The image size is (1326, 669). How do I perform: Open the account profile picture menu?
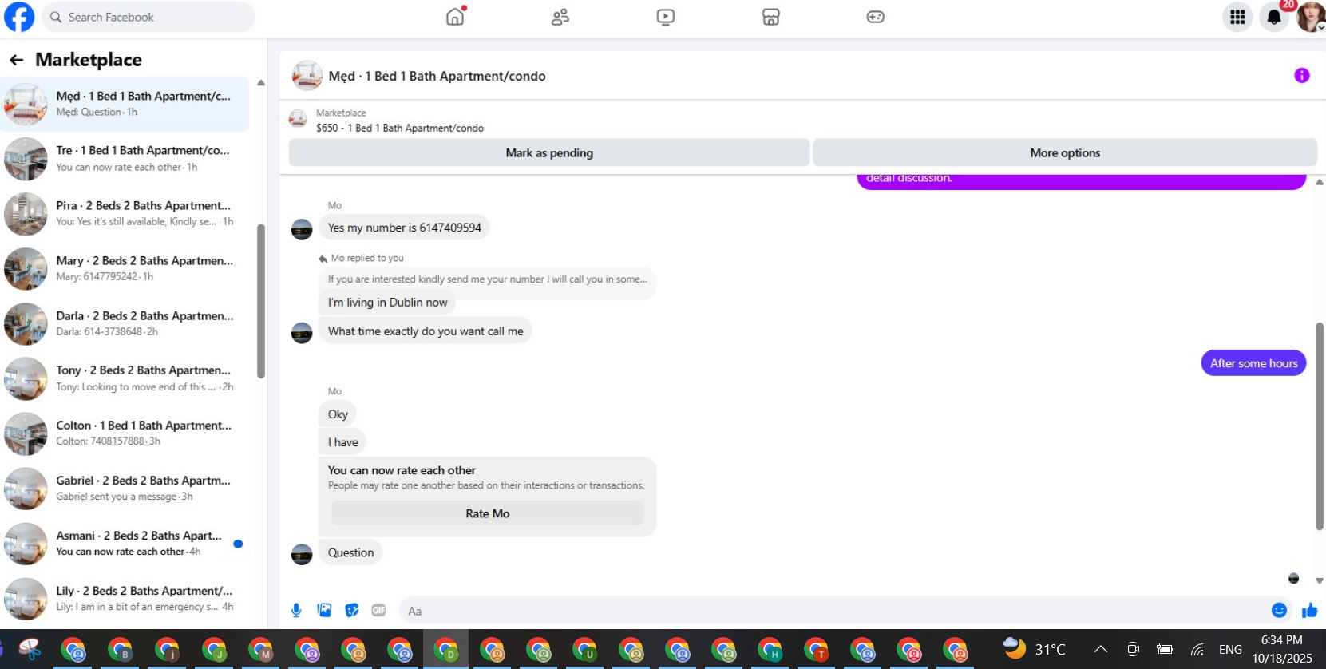[x=1311, y=17]
